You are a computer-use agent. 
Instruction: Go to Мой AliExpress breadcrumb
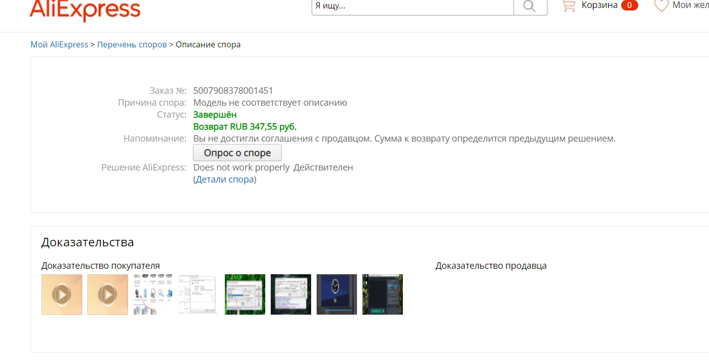tap(59, 44)
